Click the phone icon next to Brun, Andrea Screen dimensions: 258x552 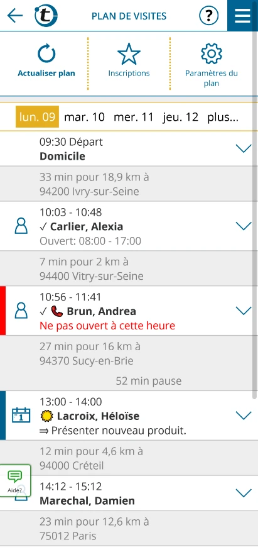(x=56, y=311)
